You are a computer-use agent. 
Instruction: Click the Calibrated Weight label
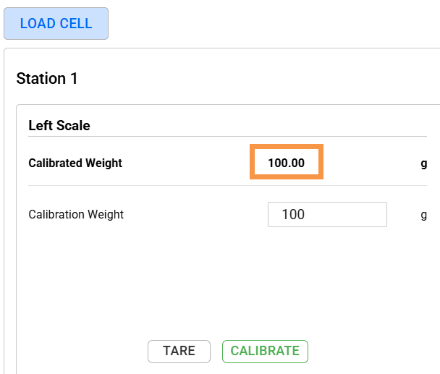click(75, 163)
